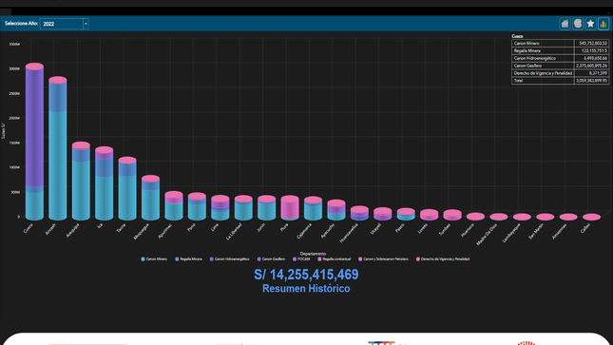Click the Arequipa bar in the chart
The height and width of the screenshot is (345, 613).
point(81,182)
